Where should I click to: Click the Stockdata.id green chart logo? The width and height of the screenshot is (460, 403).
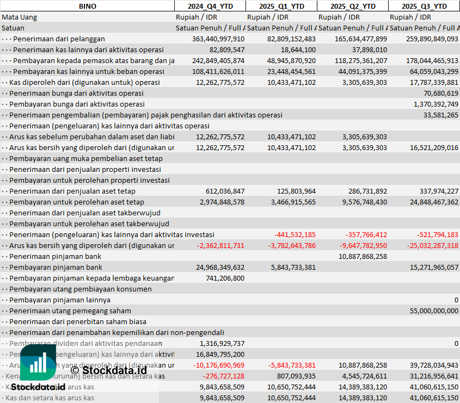point(38,362)
